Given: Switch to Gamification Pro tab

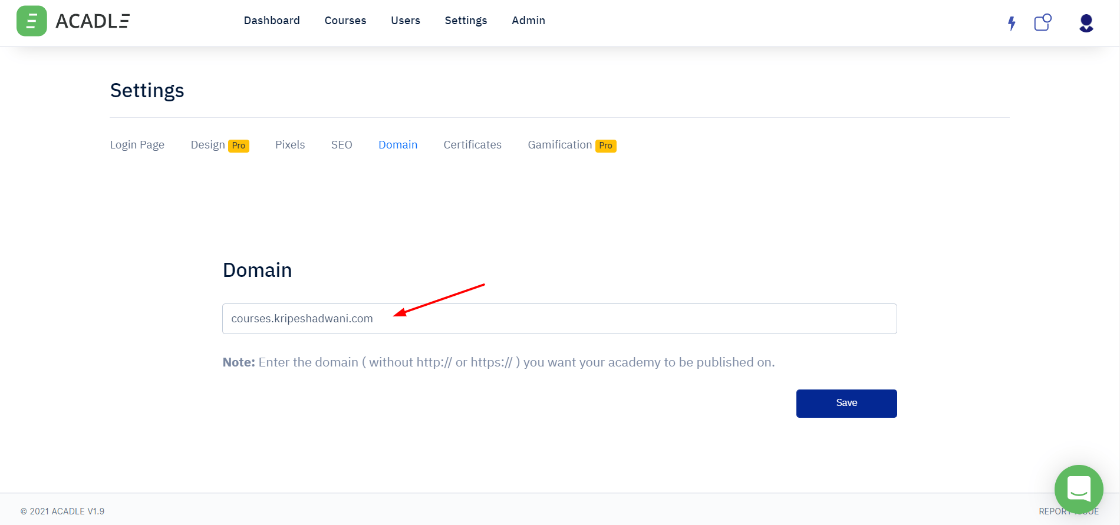Looking at the screenshot, I should point(571,145).
